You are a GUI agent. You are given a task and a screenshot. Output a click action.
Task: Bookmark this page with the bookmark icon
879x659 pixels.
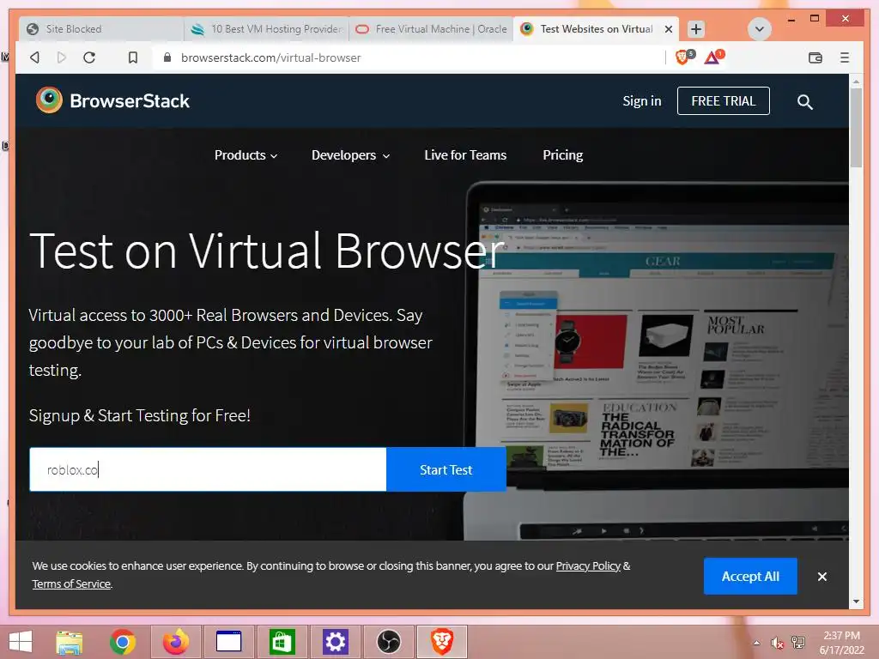[x=133, y=57]
